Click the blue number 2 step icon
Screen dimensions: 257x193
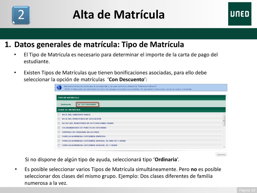[x=21, y=15]
